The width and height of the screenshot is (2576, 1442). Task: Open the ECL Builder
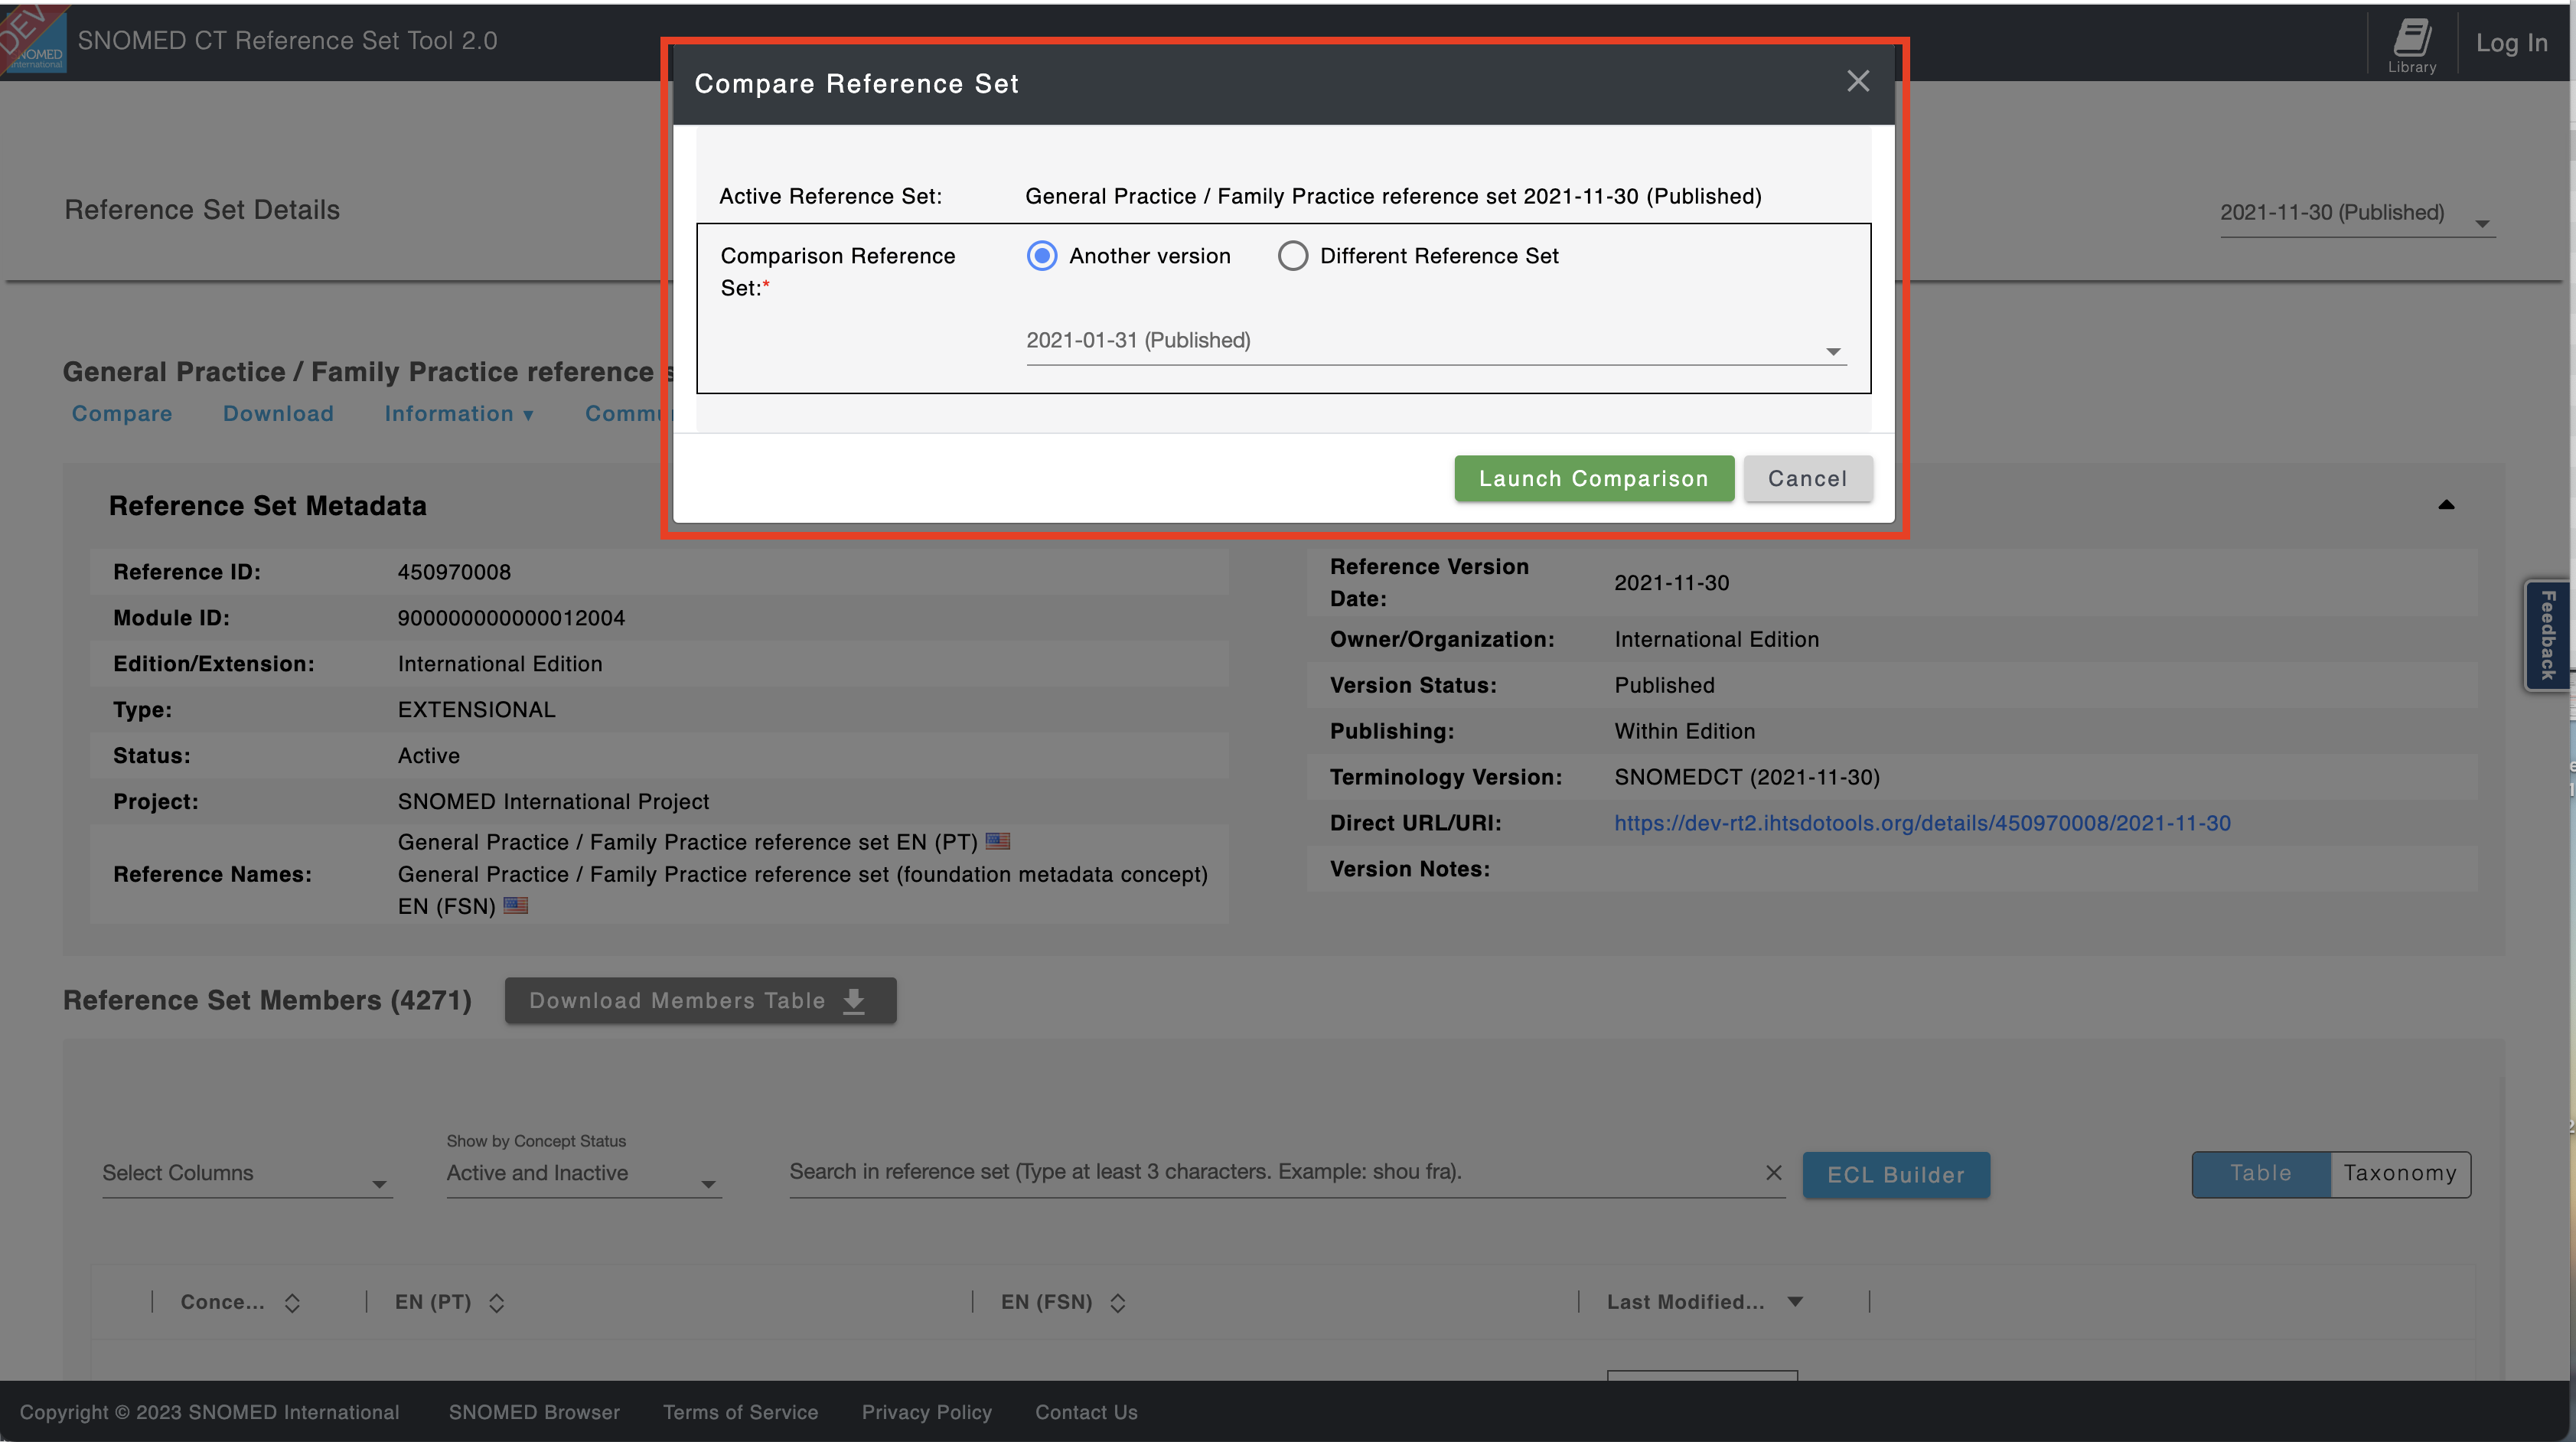[1896, 1175]
